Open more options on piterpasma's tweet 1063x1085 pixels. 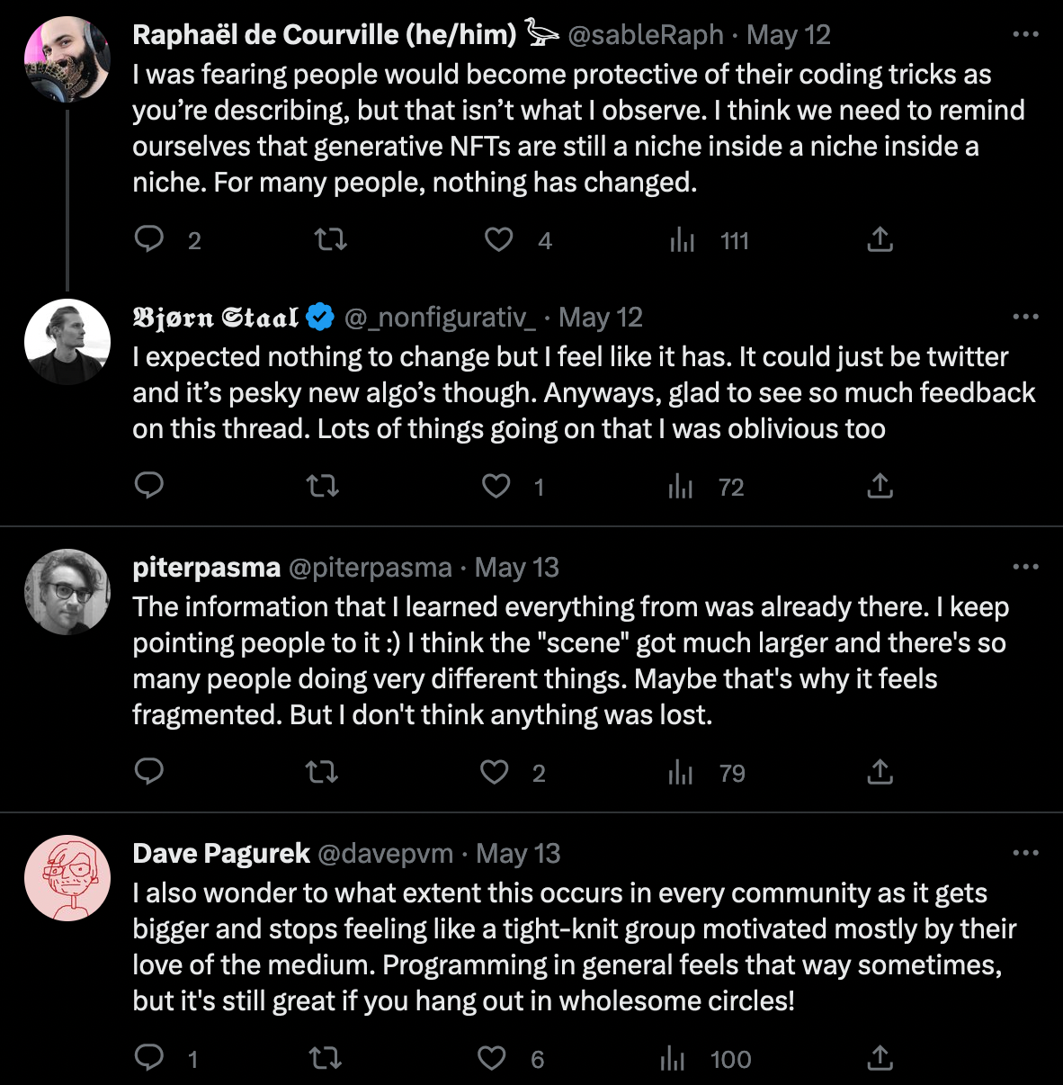pos(1025,568)
